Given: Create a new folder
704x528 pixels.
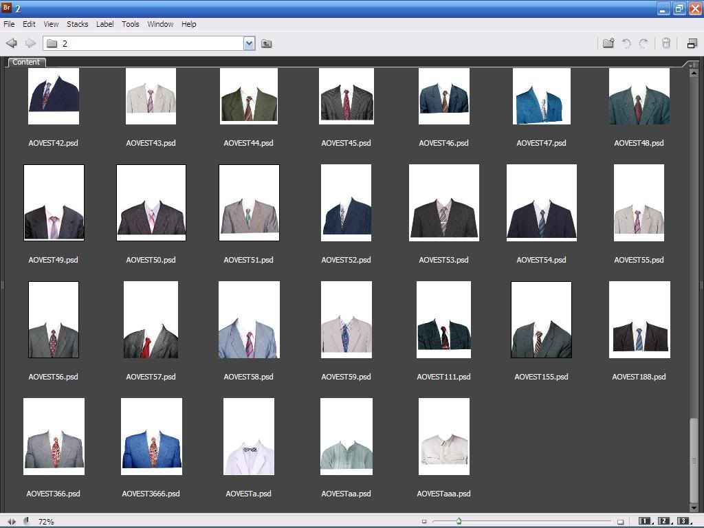Looking at the screenshot, I should click(608, 43).
